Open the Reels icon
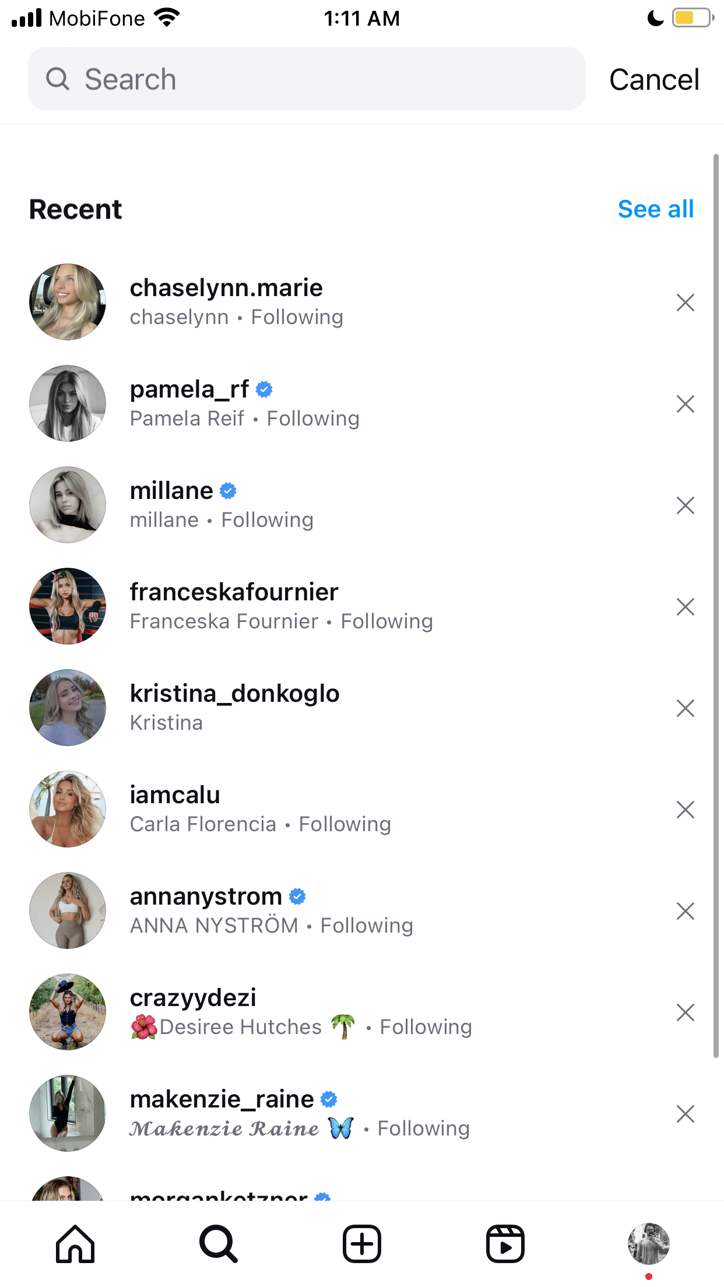The image size is (724, 1287). pyautogui.click(x=505, y=1244)
